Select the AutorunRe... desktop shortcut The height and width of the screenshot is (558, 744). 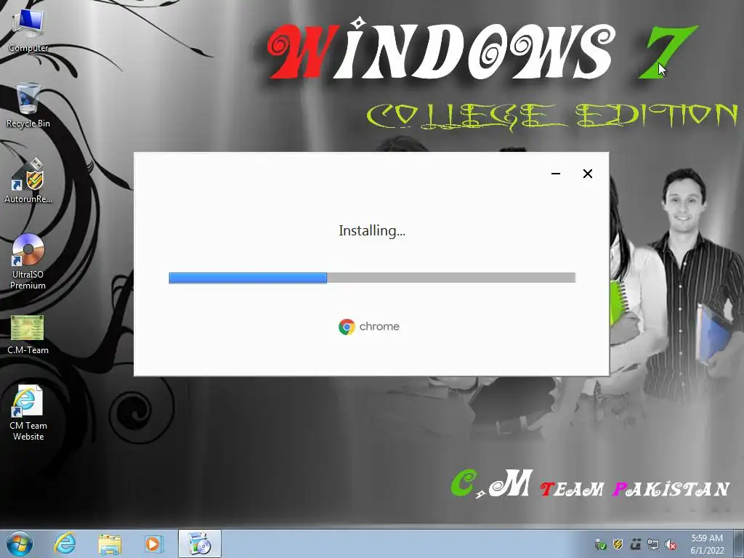click(x=28, y=181)
